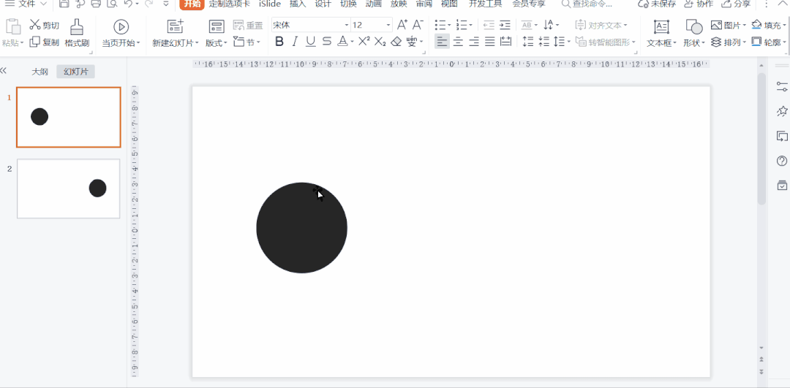Click the Shapes (形状) icon
This screenshot has width=790, height=388.
[x=693, y=27]
